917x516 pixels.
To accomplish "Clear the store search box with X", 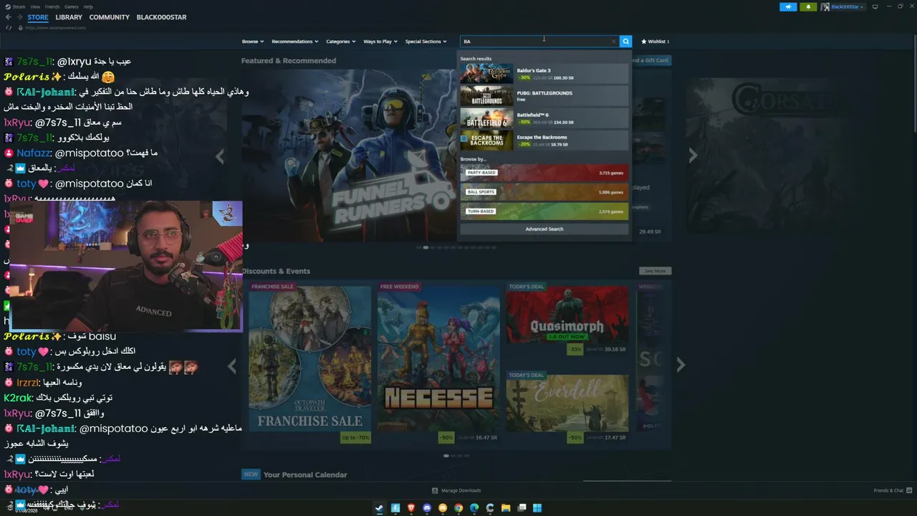I will (x=613, y=42).
